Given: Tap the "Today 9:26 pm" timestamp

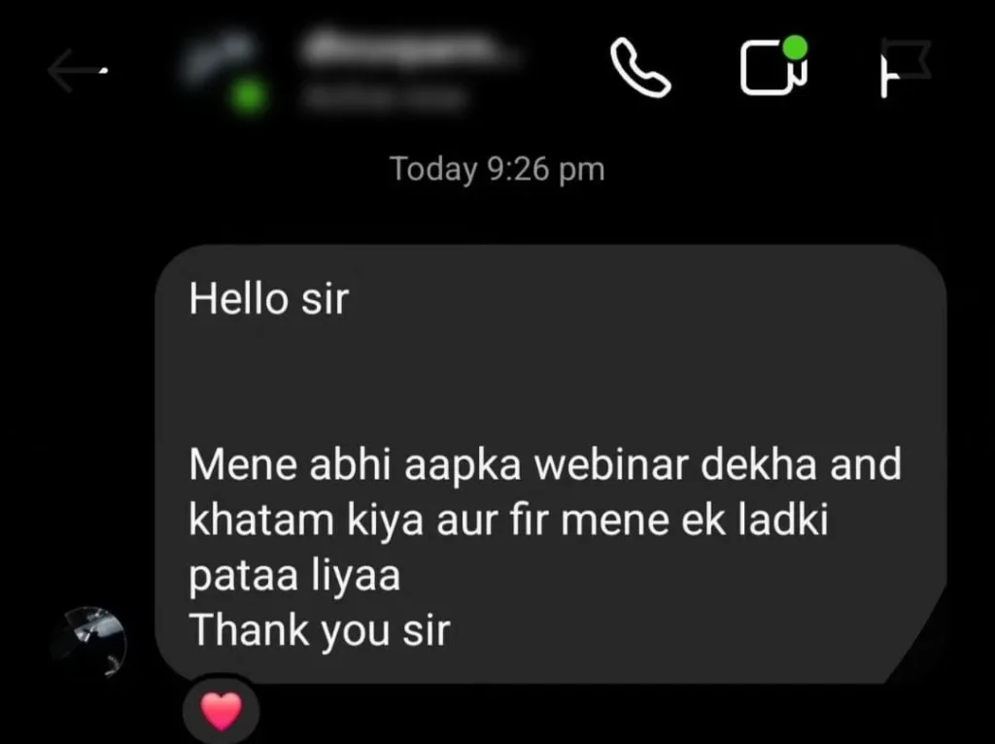Looking at the screenshot, I should [497, 169].
